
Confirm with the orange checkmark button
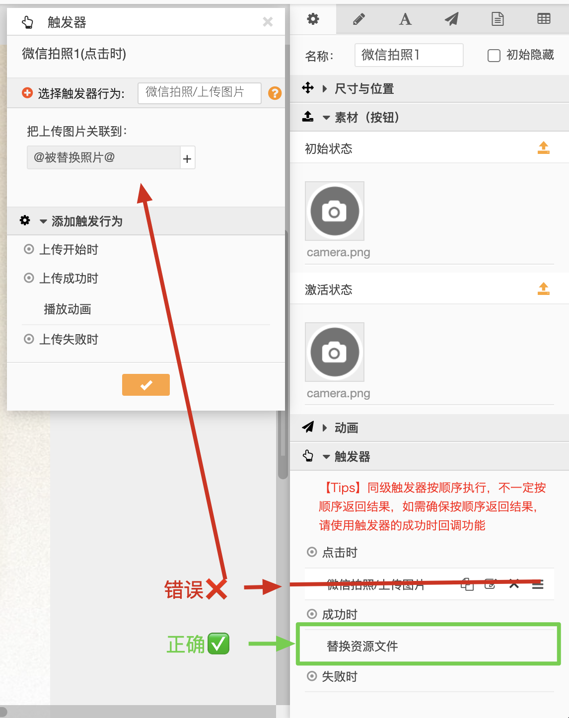click(145, 385)
